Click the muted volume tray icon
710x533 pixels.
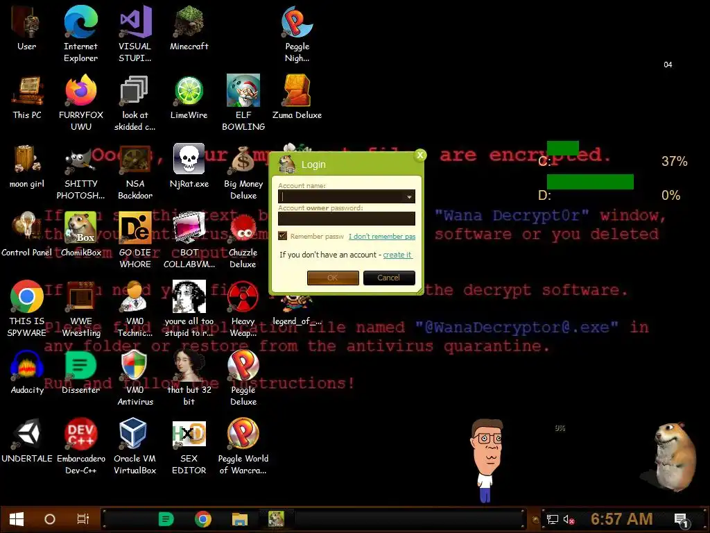click(x=569, y=519)
